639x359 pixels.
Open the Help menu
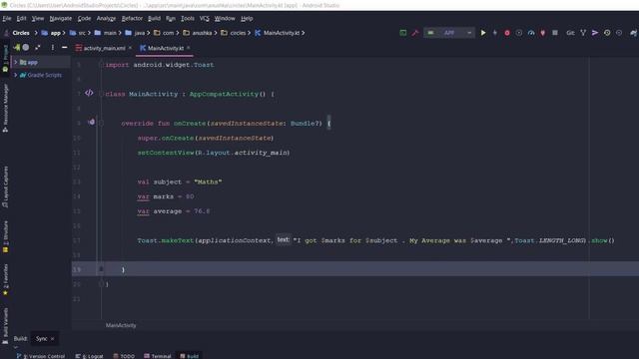pyautogui.click(x=247, y=18)
